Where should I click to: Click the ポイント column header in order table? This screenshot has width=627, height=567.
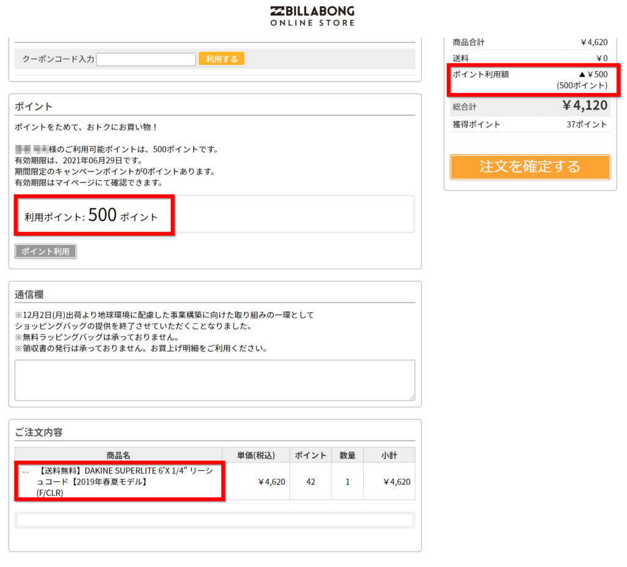pos(310,456)
